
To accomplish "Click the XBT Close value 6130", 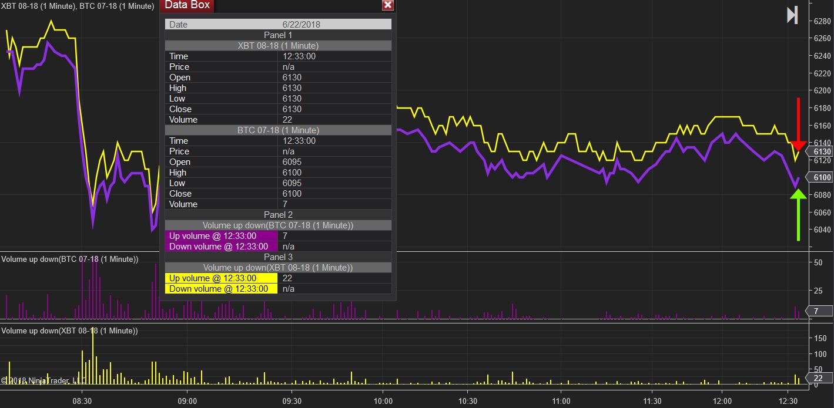I will (292, 109).
